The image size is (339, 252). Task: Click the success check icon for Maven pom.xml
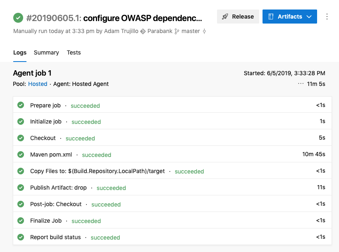point(21,155)
